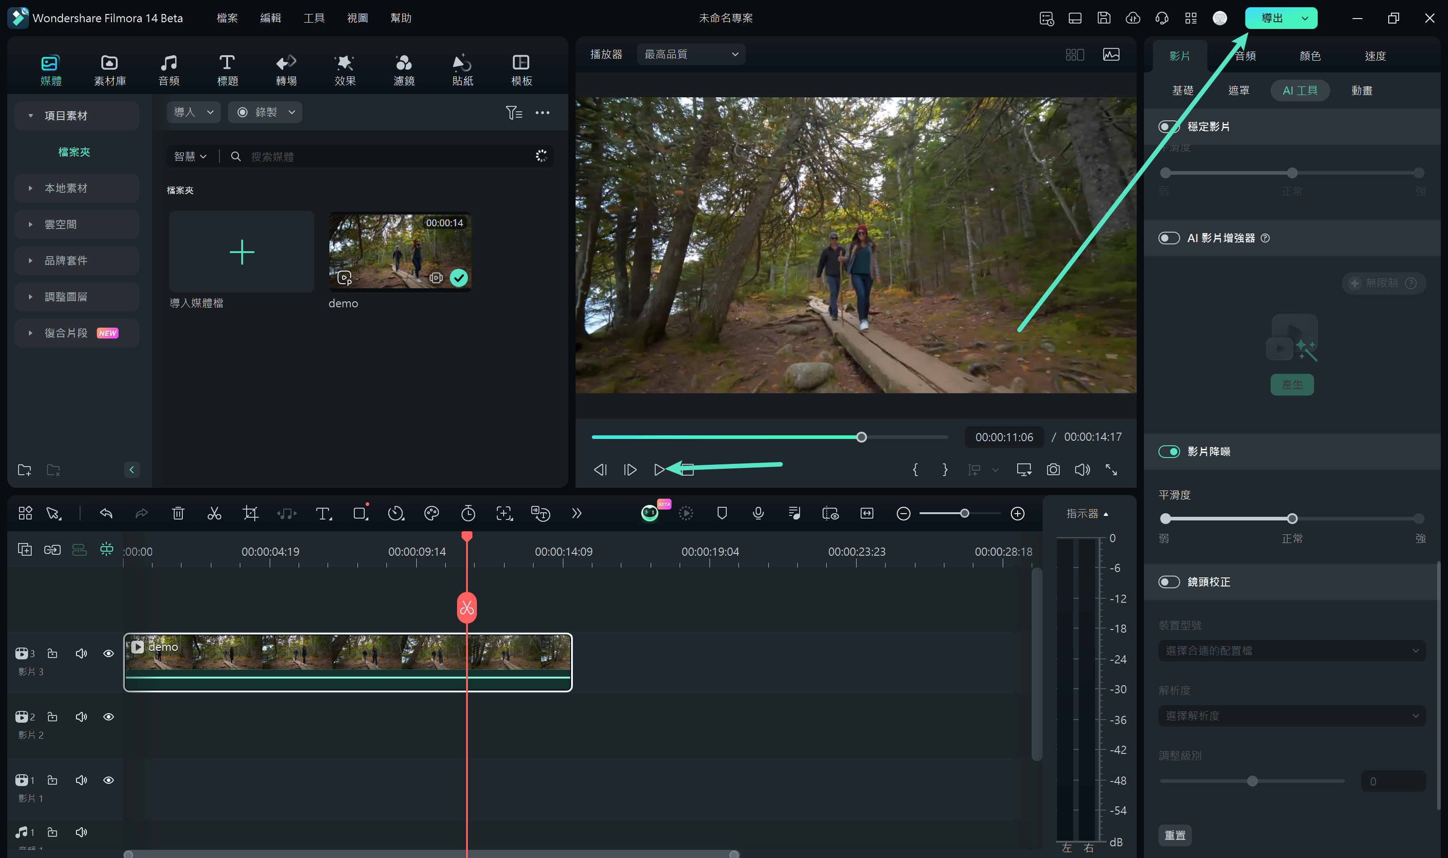1448x858 pixels.
Task: Expand the 本地素材 tree item
Action: click(76, 189)
